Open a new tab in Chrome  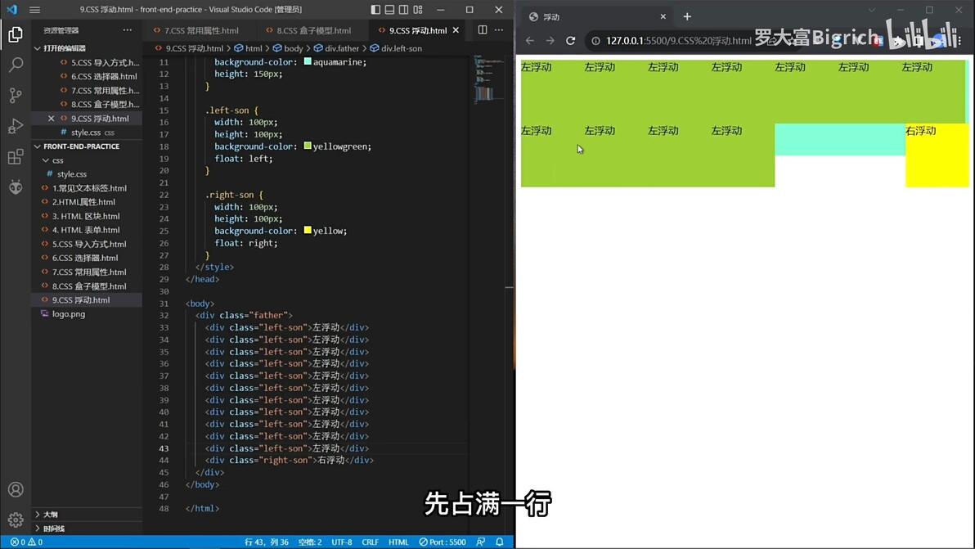click(x=687, y=17)
